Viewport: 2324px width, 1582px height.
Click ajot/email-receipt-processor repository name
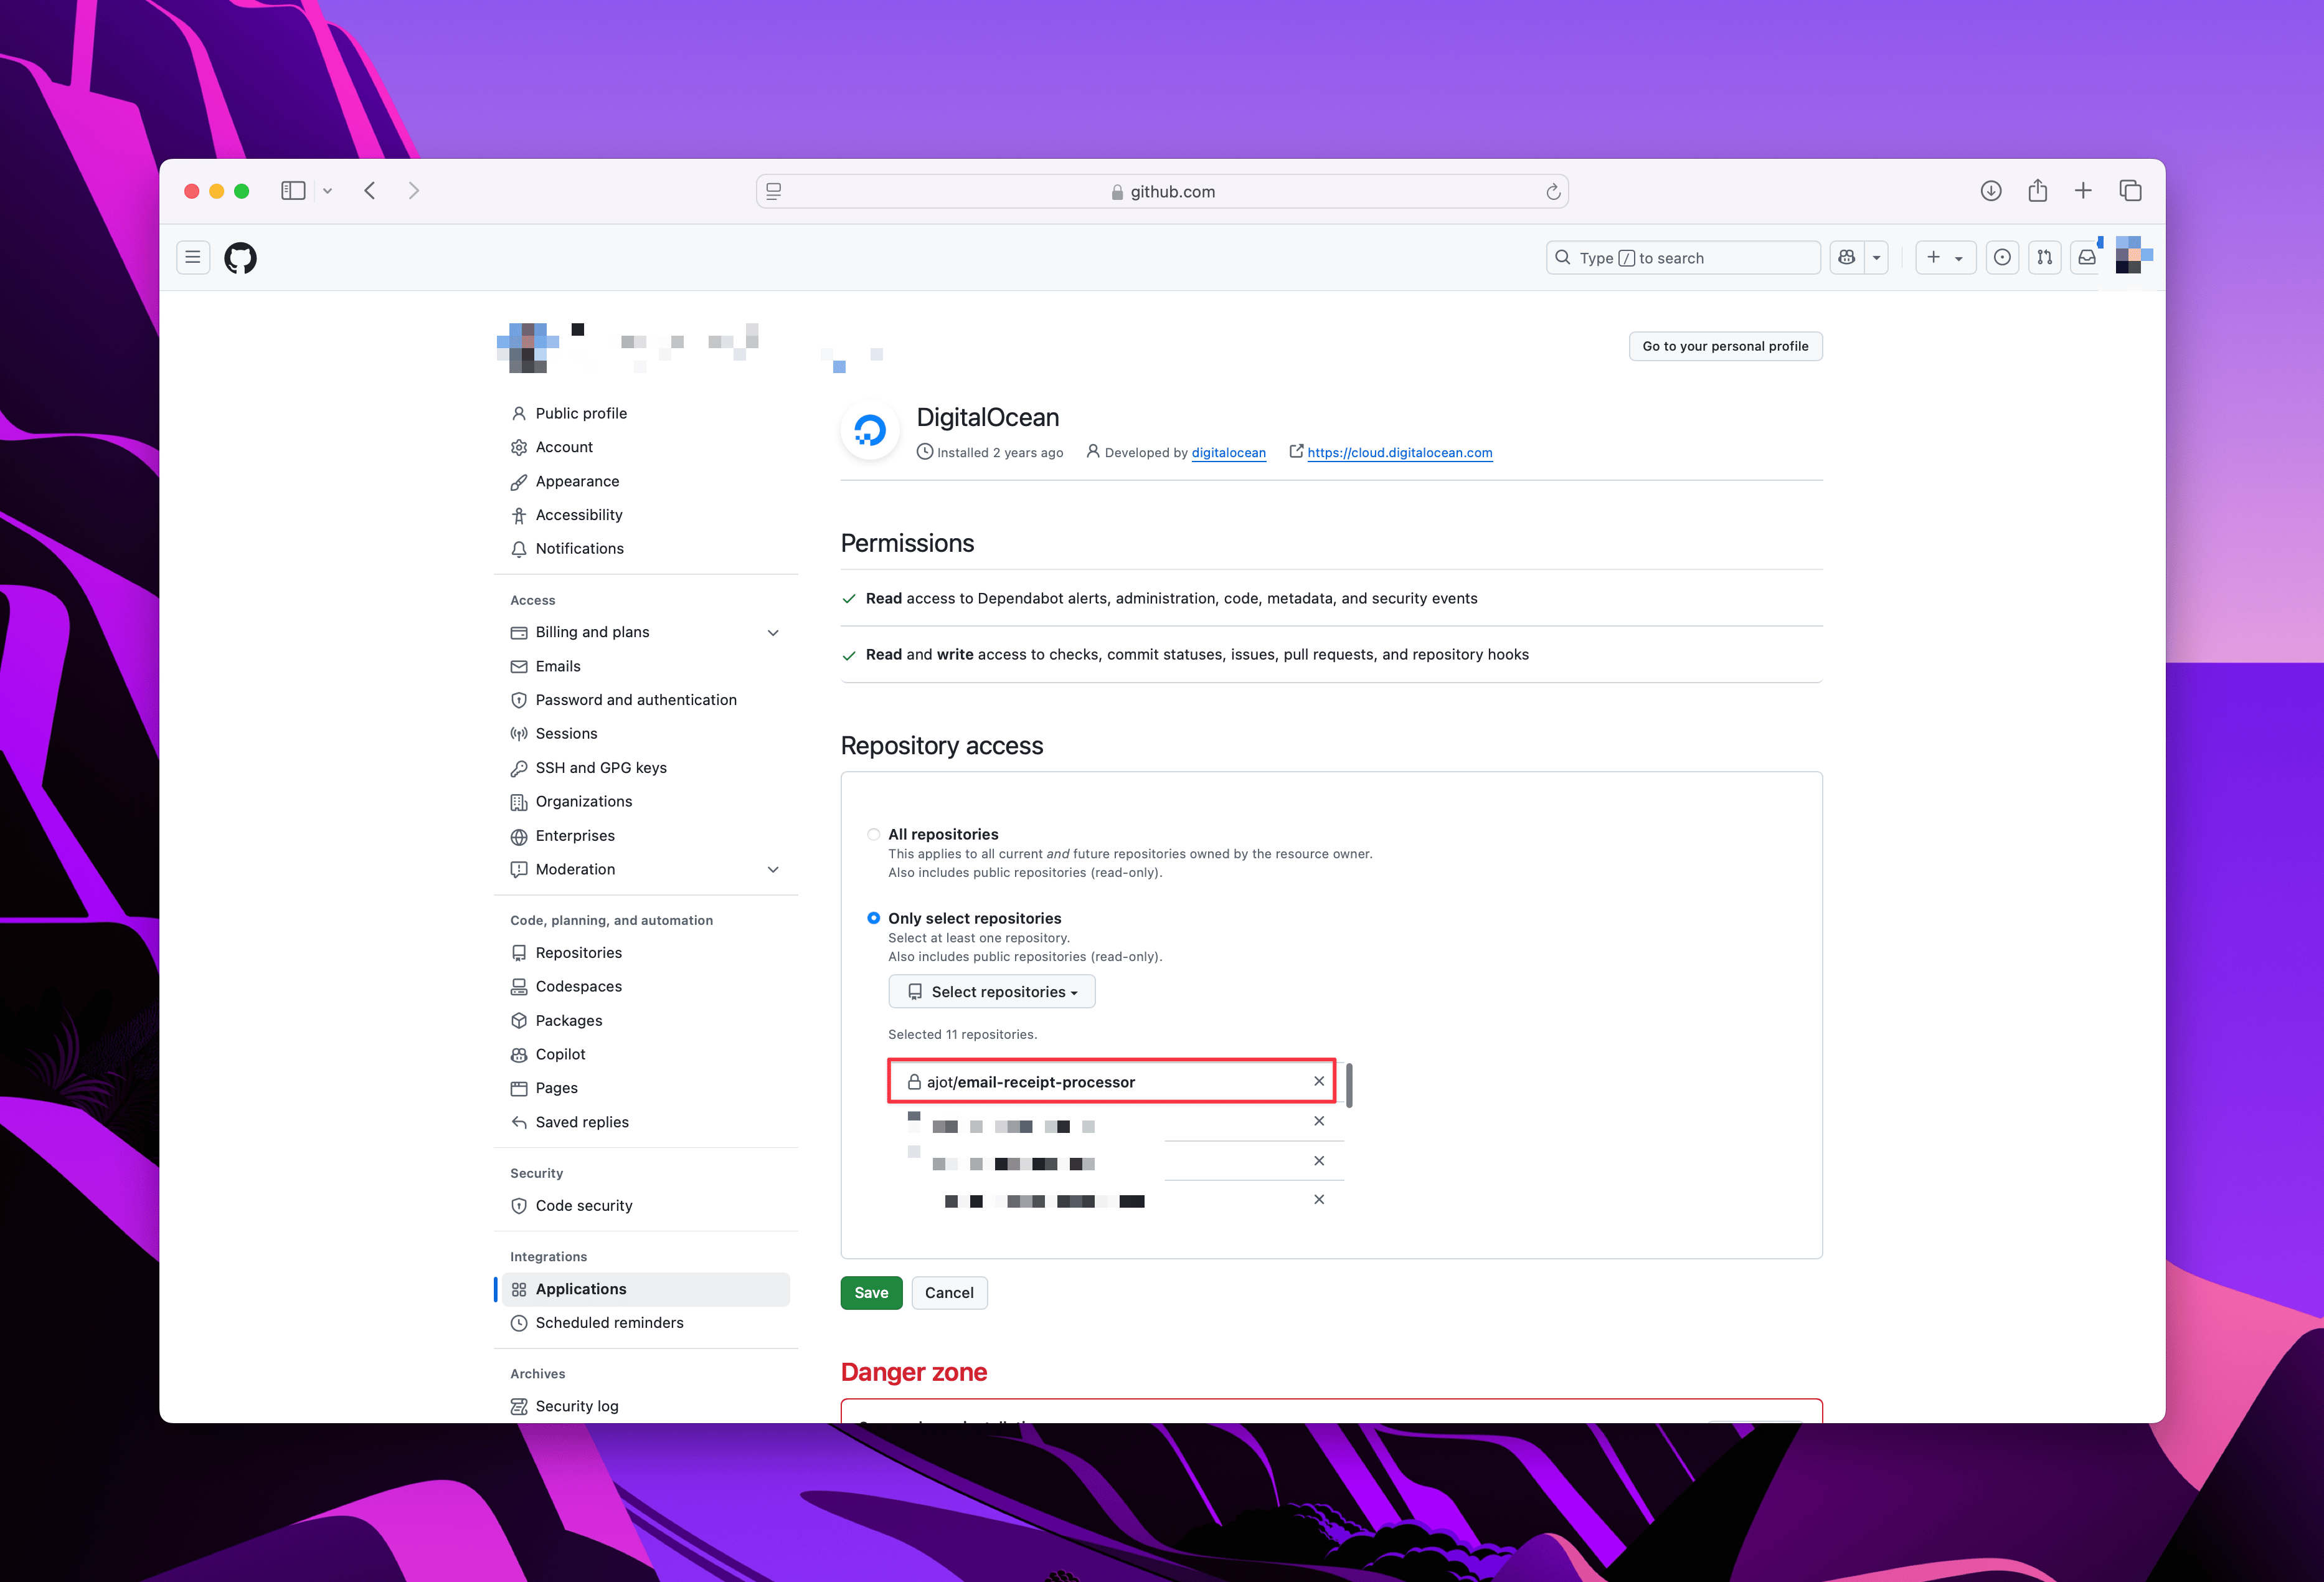pyautogui.click(x=1030, y=1082)
